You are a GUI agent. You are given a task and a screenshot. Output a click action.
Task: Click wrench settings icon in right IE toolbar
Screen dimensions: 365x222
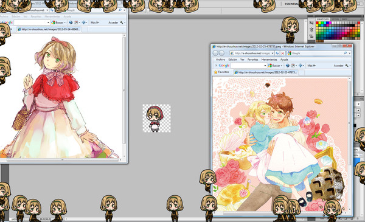[347, 66]
